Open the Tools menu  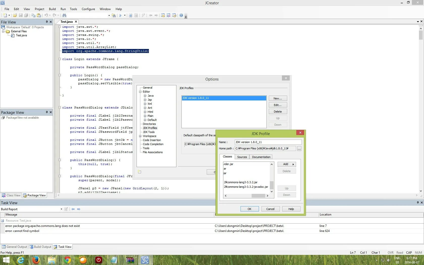73,9
